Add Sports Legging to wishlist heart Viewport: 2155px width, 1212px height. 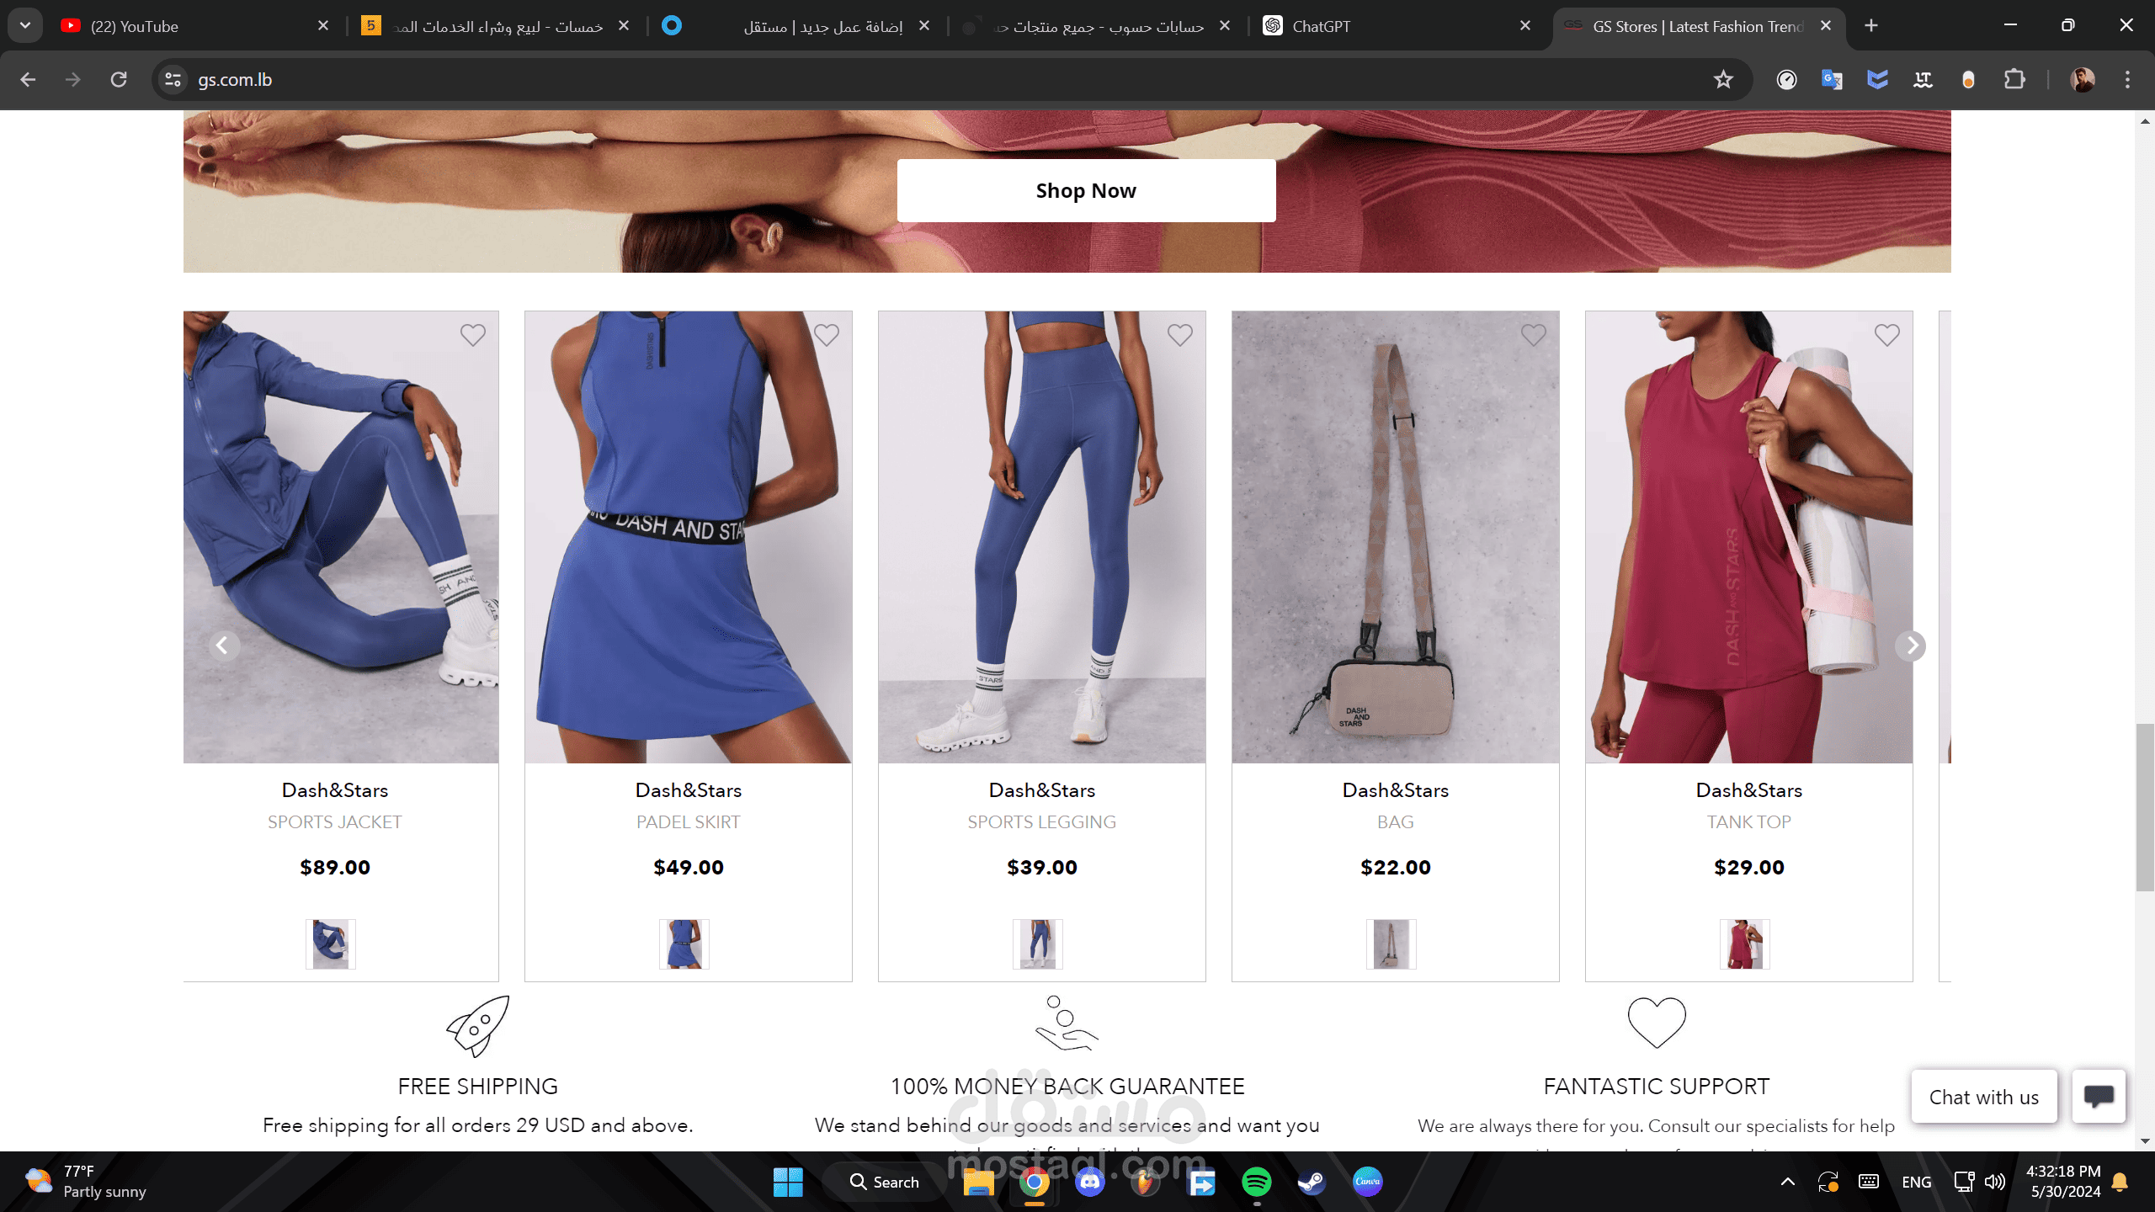click(x=1180, y=335)
